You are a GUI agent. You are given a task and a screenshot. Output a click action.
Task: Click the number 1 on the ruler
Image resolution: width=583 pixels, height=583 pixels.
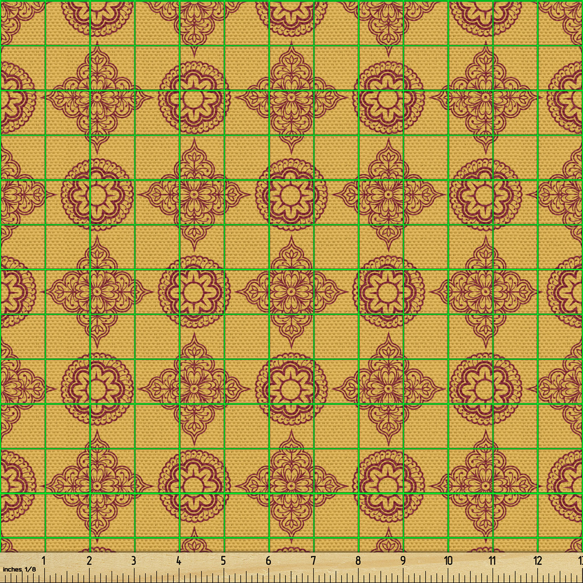pos(44,560)
